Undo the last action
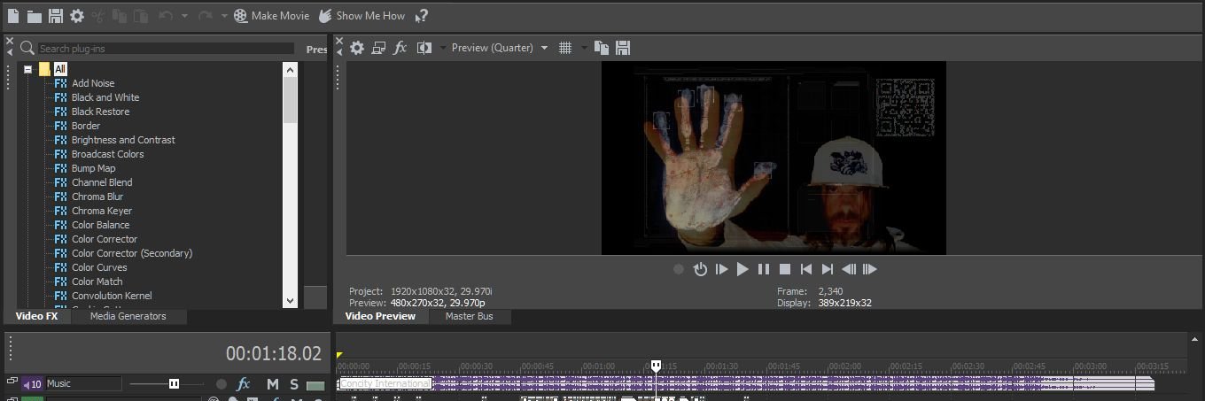The width and height of the screenshot is (1205, 401). click(x=166, y=16)
